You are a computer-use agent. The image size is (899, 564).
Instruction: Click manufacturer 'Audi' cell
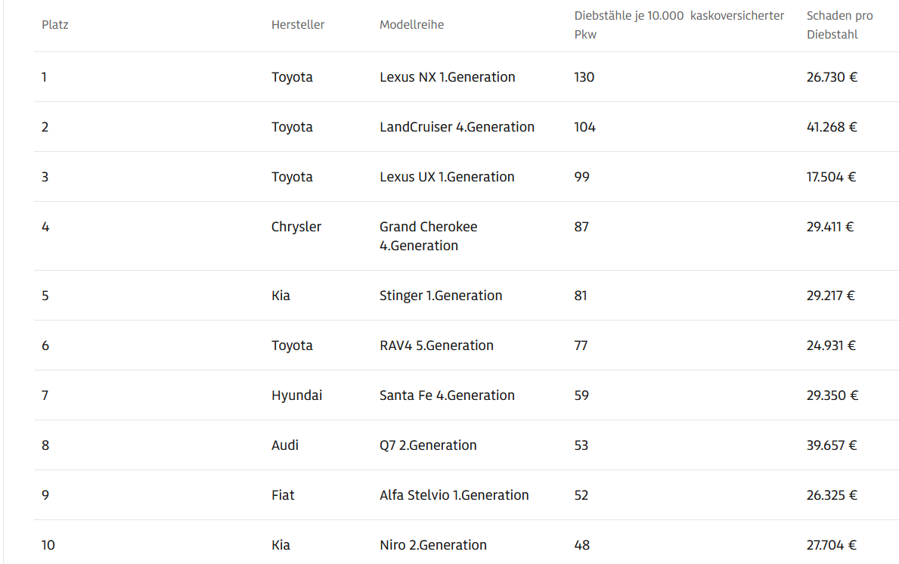pos(284,445)
